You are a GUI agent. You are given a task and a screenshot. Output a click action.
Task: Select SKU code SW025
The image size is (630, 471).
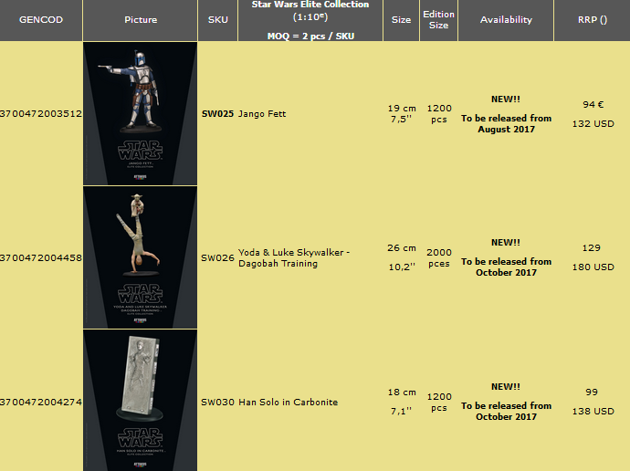pyautogui.click(x=217, y=114)
